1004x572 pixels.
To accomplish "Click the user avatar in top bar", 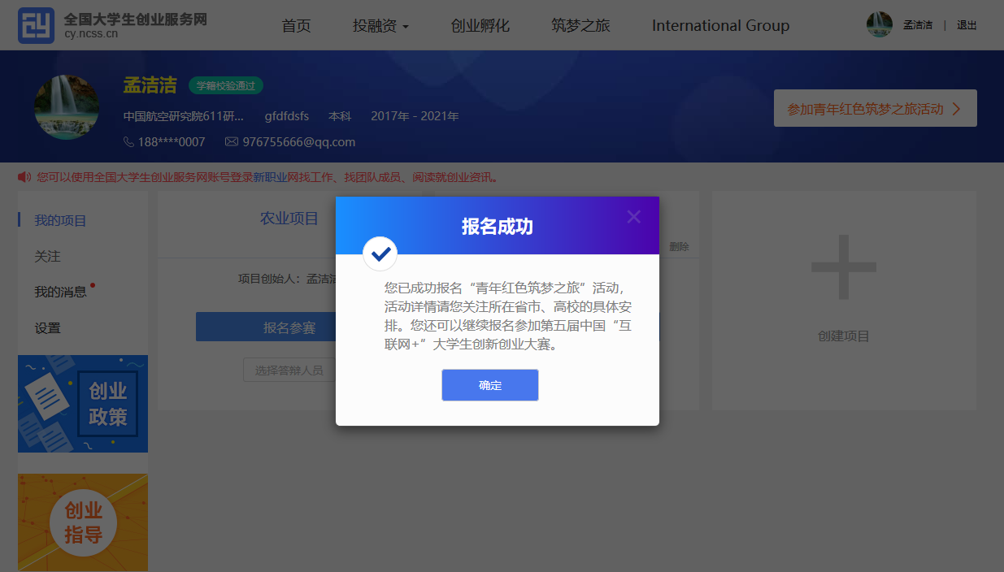I will (880, 25).
